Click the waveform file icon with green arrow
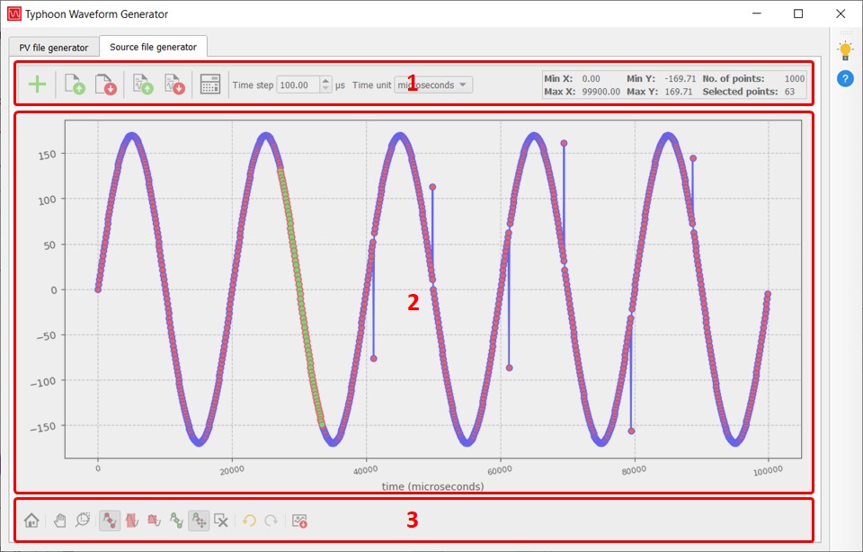Viewport: 863px width, 552px height. (143, 85)
